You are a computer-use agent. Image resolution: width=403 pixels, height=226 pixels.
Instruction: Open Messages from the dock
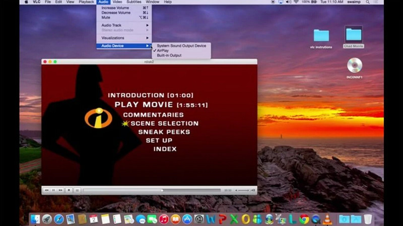141,219
